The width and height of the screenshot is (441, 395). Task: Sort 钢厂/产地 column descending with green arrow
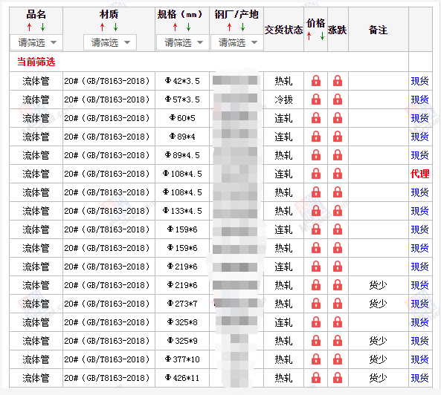(242, 27)
